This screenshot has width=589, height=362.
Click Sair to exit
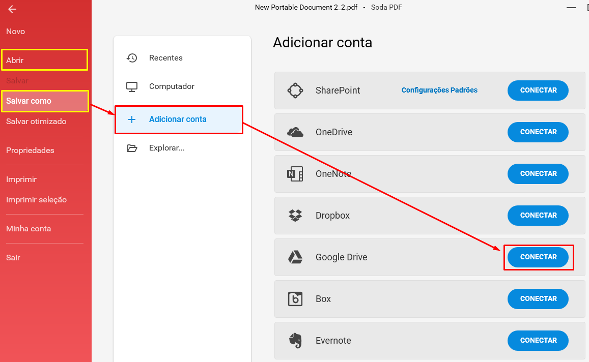[13, 258]
